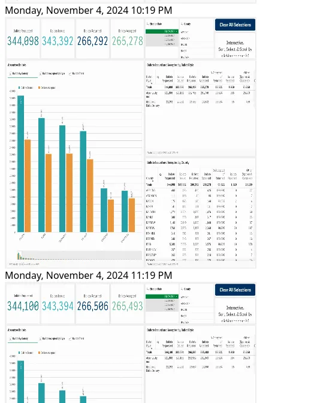Click Ballots Requested value 344,100
The height and width of the screenshot is (403, 326).
pyautogui.click(x=23, y=306)
